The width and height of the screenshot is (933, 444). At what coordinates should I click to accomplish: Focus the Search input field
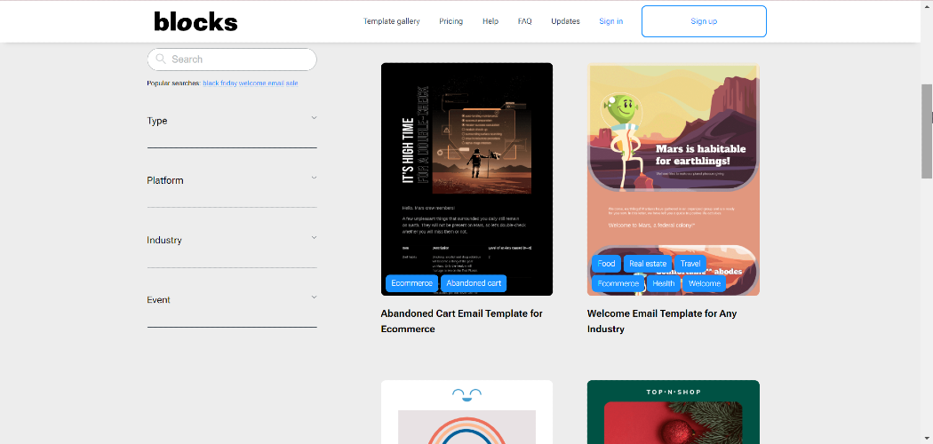pyautogui.click(x=232, y=59)
